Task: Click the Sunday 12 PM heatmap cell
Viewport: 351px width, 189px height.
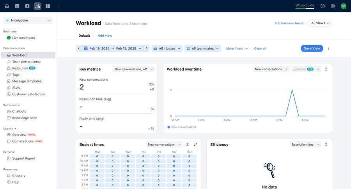Action: click(189, 171)
